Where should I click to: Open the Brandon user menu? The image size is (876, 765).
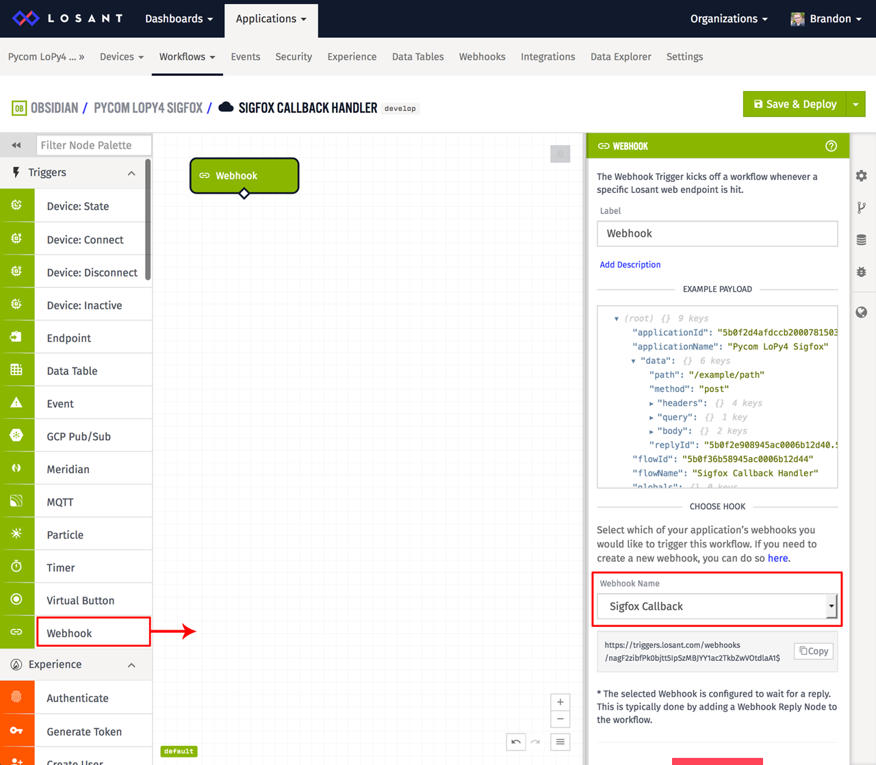[x=826, y=18]
